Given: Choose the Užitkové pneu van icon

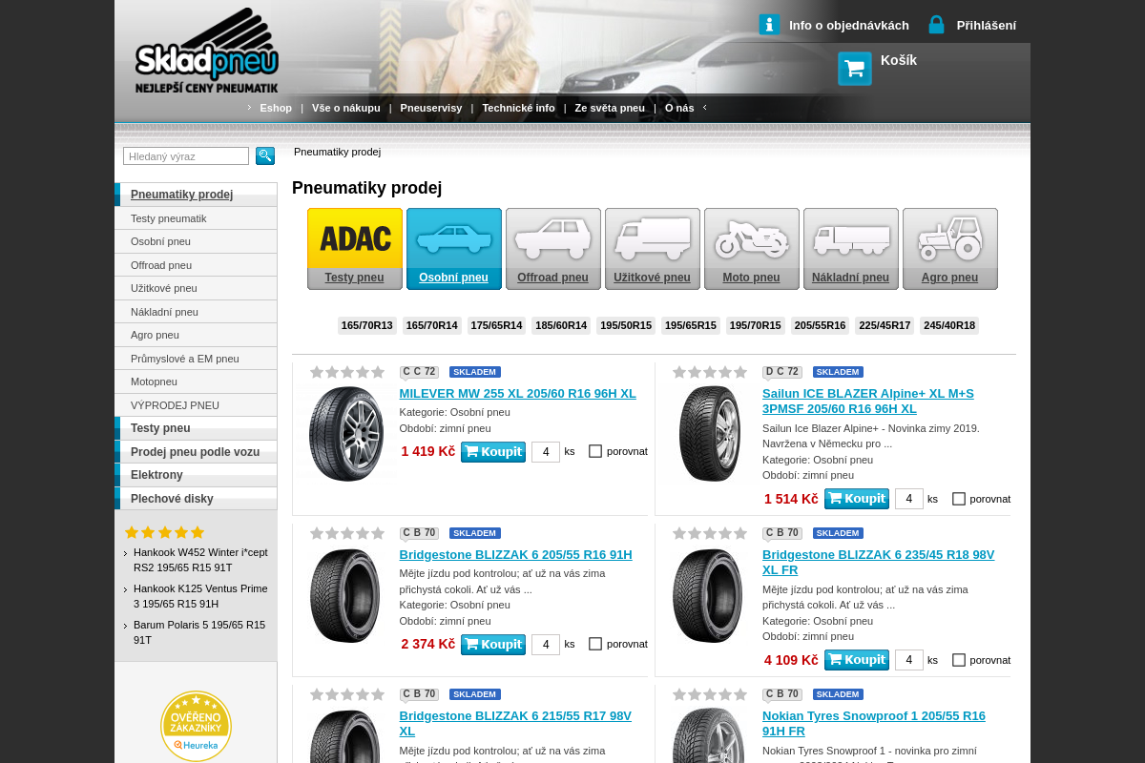Looking at the screenshot, I should (652, 239).
